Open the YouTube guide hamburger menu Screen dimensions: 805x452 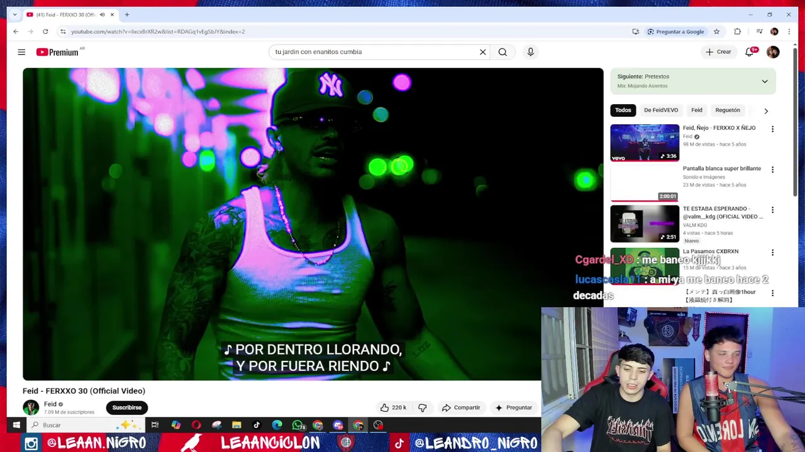point(21,52)
